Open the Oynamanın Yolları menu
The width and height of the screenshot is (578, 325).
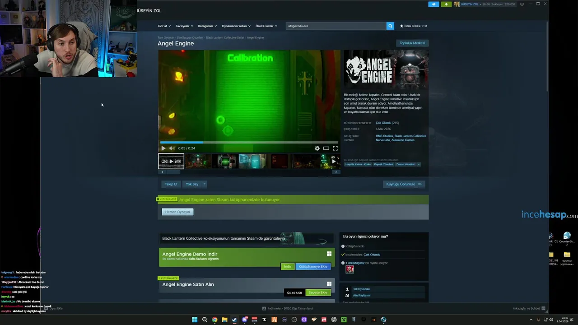(x=236, y=26)
